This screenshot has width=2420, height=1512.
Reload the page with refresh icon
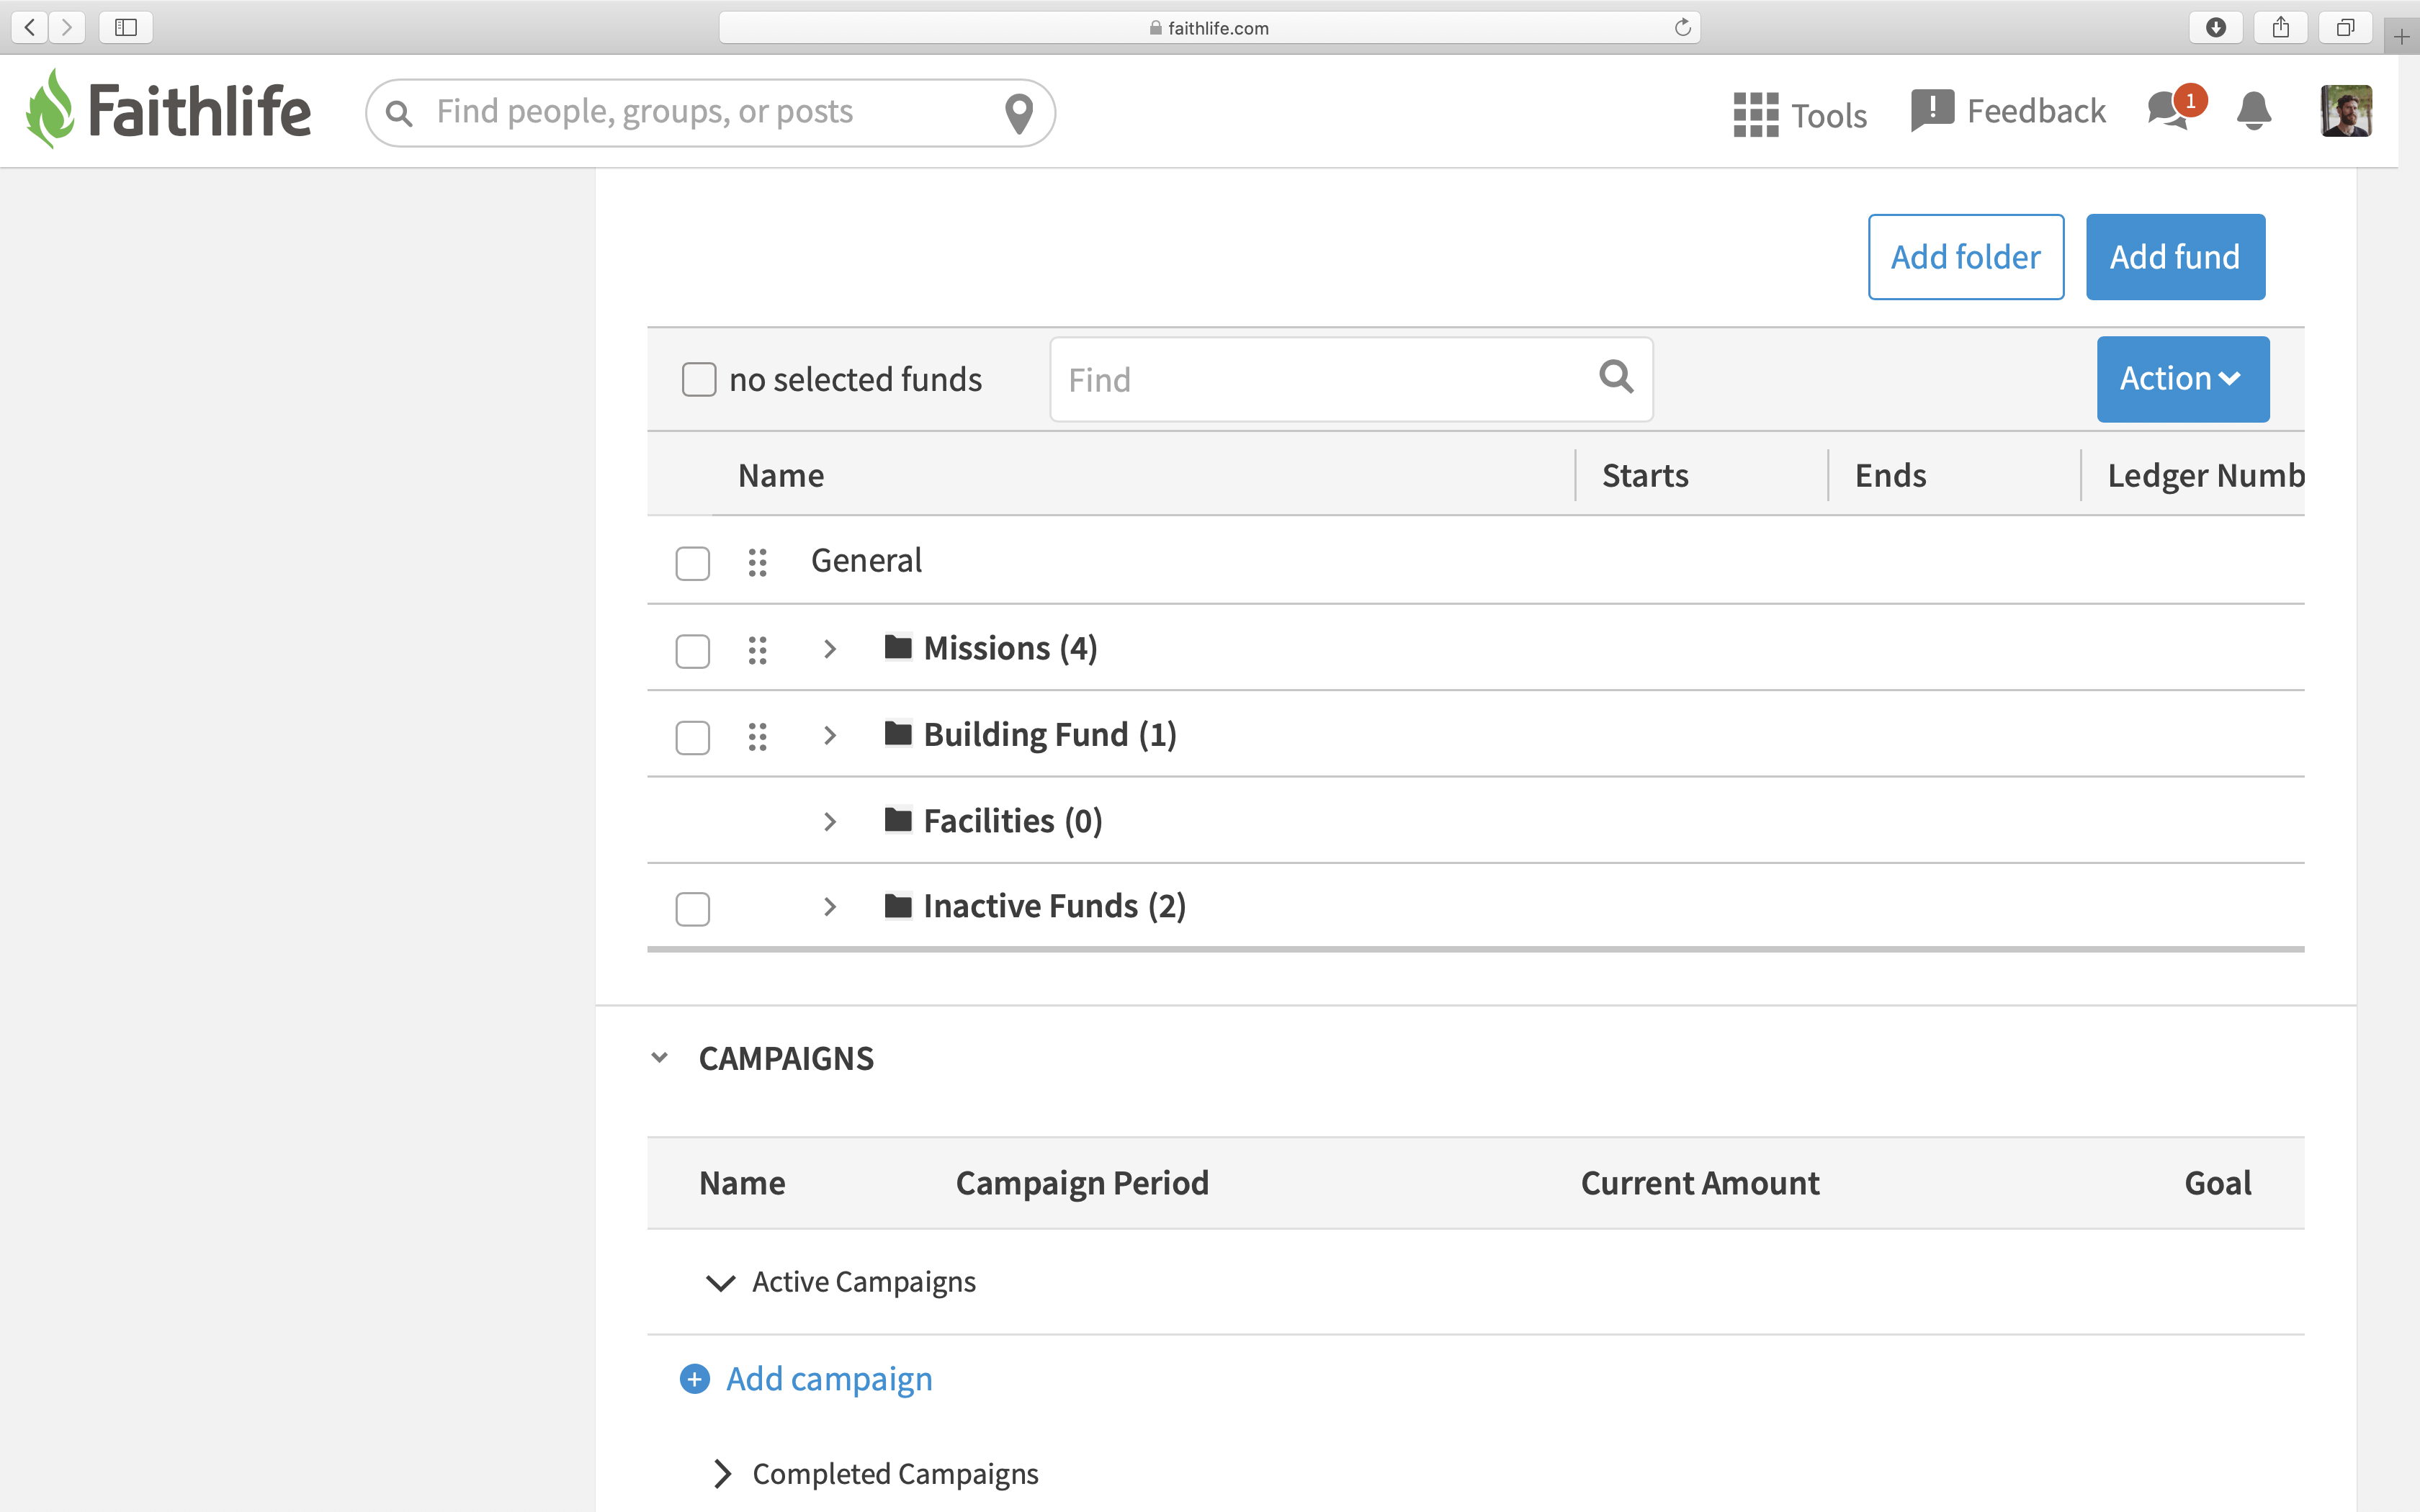click(x=1683, y=27)
